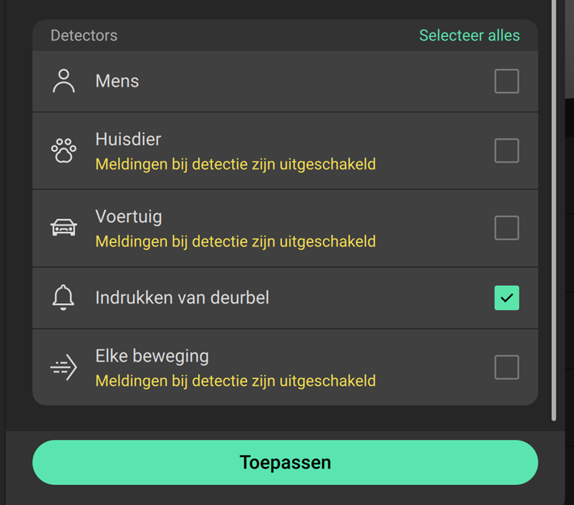The image size is (574, 505).
Task: Click the motion arrow icon for Elke beweging
Action: tap(64, 367)
